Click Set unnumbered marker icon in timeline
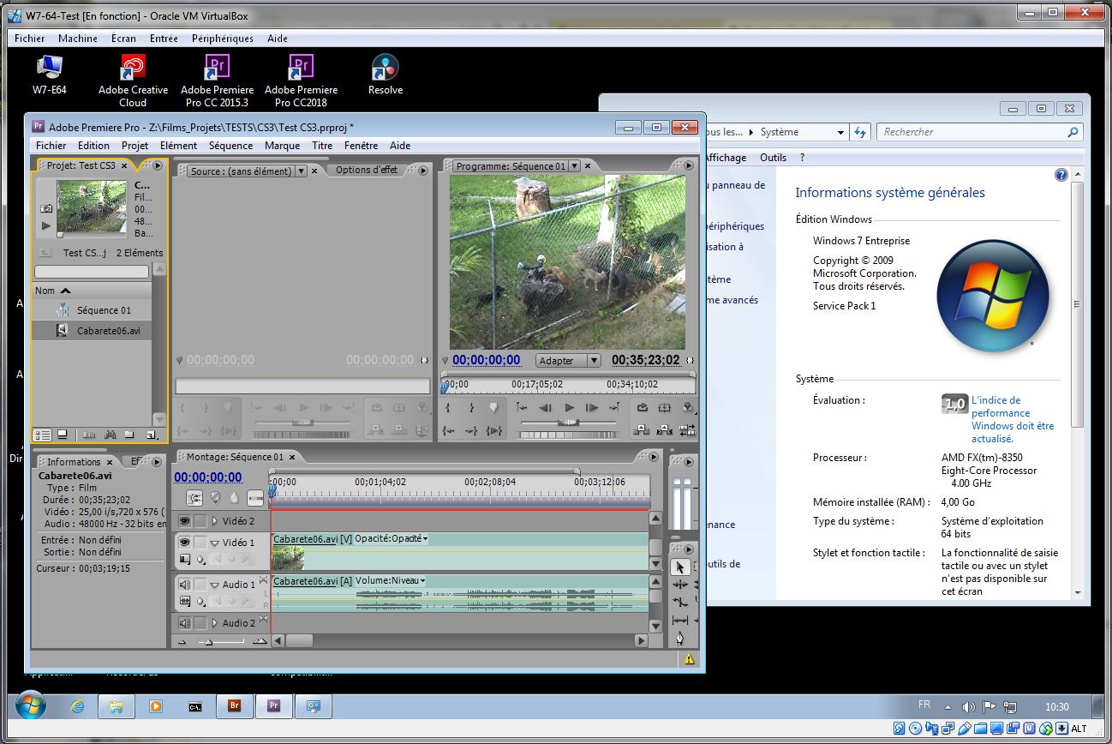The image size is (1112, 744). tap(234, 497)
